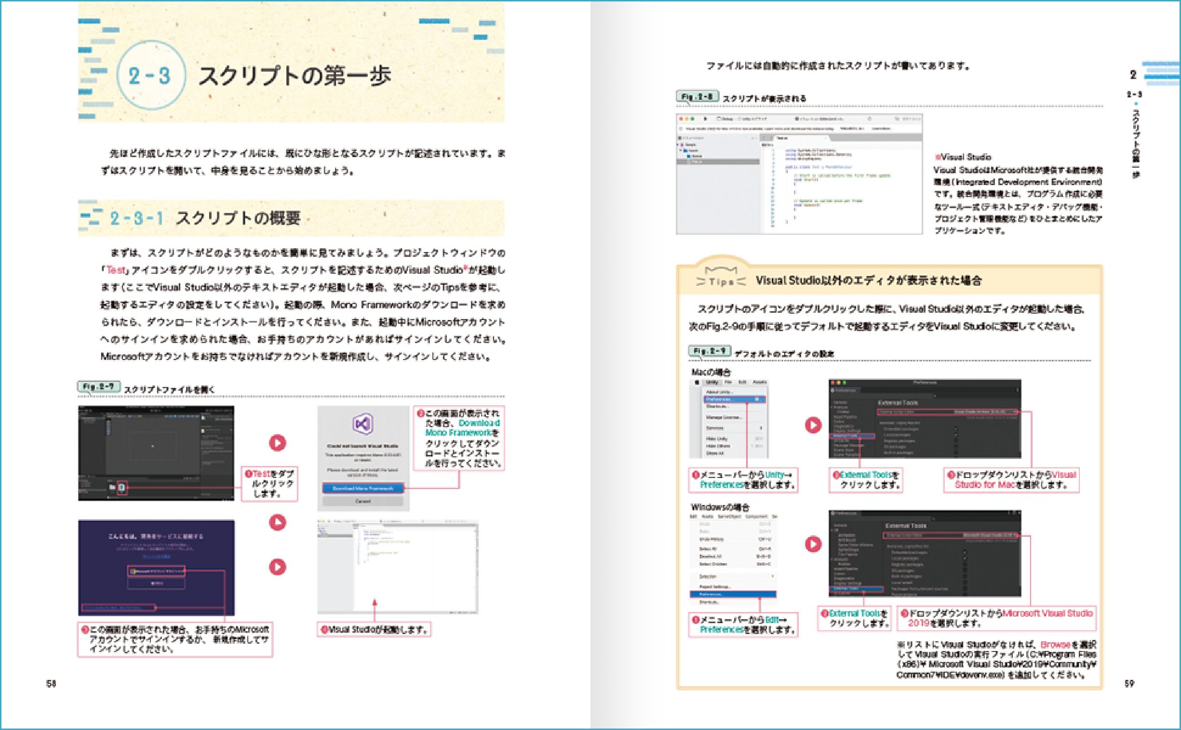Expand Analysis in the Mac Preferences sidebar
Image resolution: width=1181 pixels, height=730 pixels.
(832, 408)
